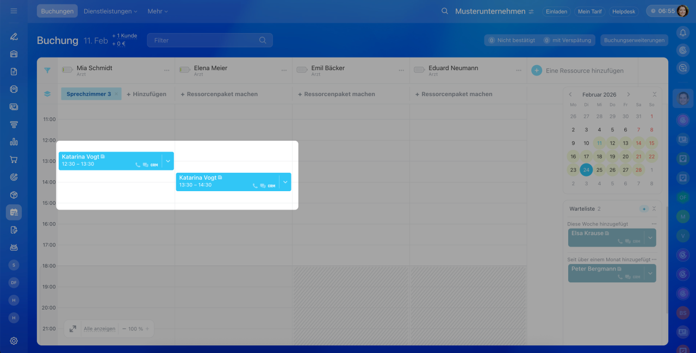This screenshot has width=696, height=353.
Task: Click mit Verspätung counter button
Action: point(568,40)
